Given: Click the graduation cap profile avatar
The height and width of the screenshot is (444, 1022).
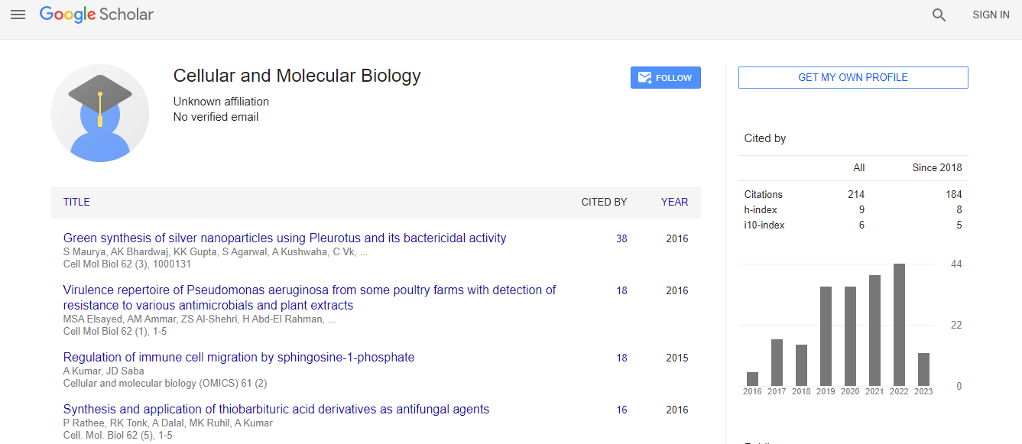Looking at the screenshot, I should (x=100, y=113).
